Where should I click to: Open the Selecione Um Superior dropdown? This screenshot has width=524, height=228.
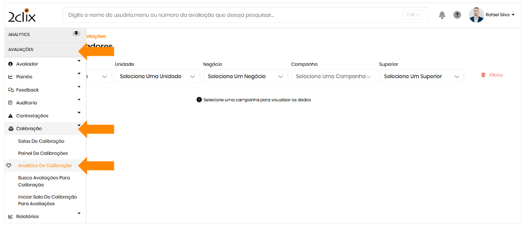pos(421,77)
